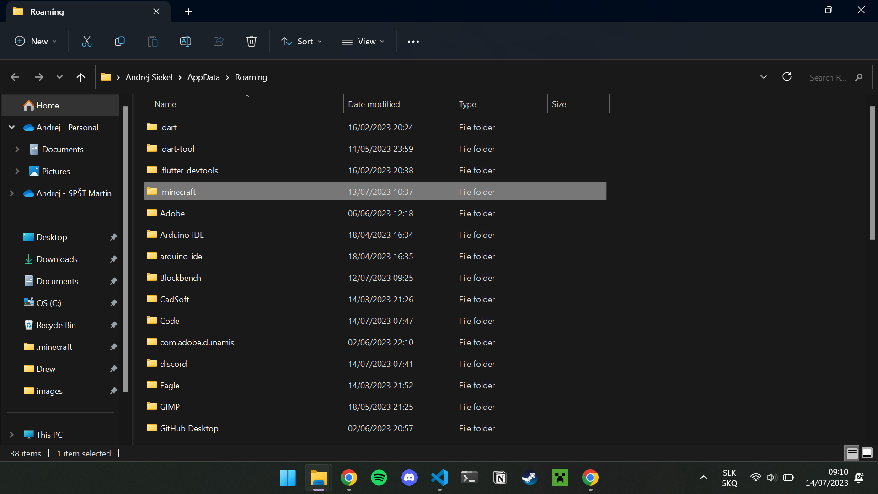Open clock and date notification panel
878x494 pixels.
click(827, 478)
